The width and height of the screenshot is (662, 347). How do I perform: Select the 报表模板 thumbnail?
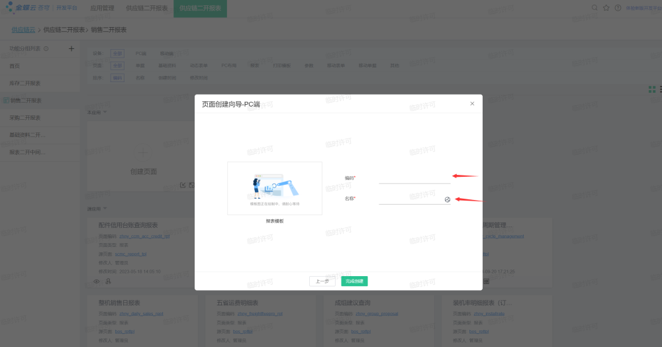(275, 188)
